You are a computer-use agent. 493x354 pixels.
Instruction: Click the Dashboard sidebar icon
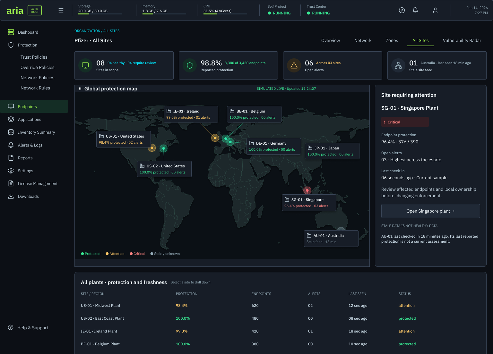tap(11, 32)
